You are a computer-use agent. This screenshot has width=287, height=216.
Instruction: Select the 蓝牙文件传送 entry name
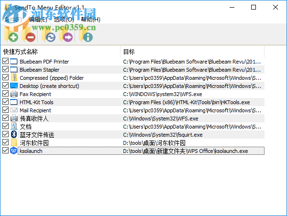point(37,135)
